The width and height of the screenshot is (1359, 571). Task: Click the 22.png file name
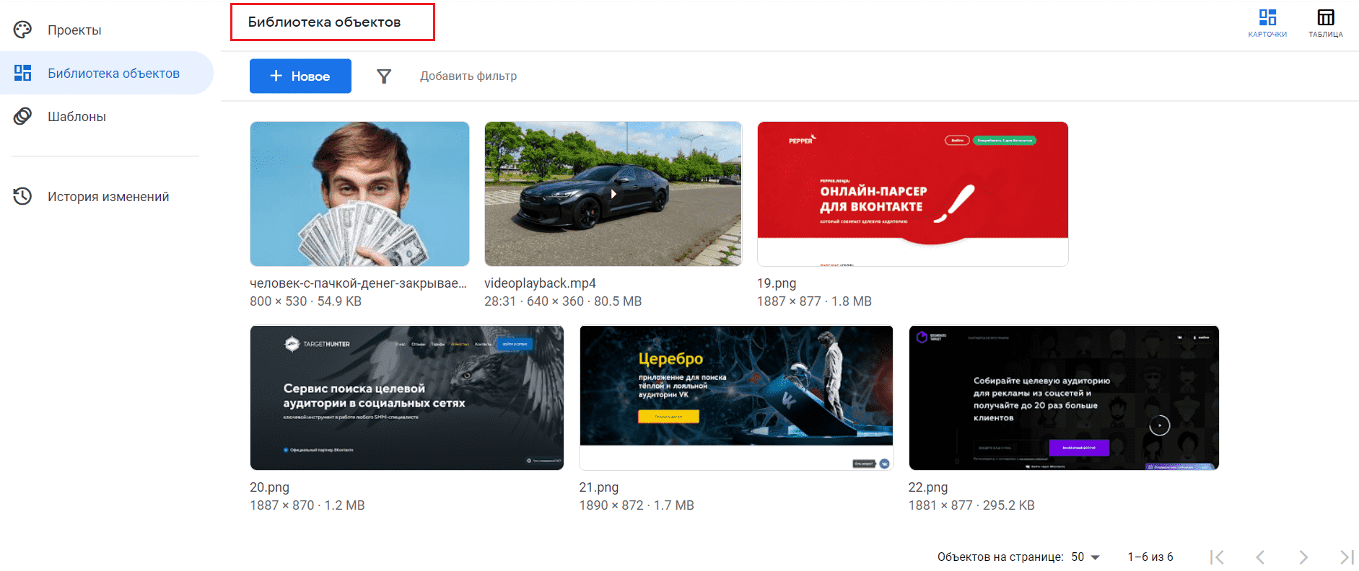[927, 487]
